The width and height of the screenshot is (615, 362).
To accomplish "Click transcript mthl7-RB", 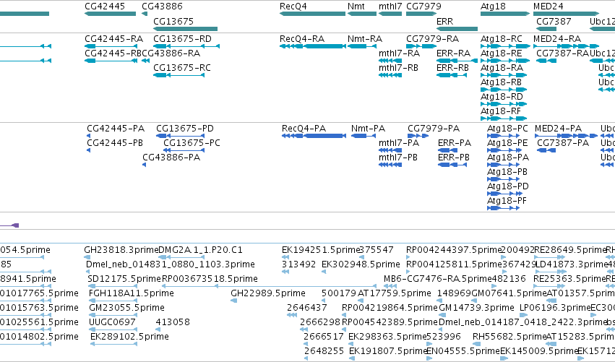I will [x=398, y=67].
